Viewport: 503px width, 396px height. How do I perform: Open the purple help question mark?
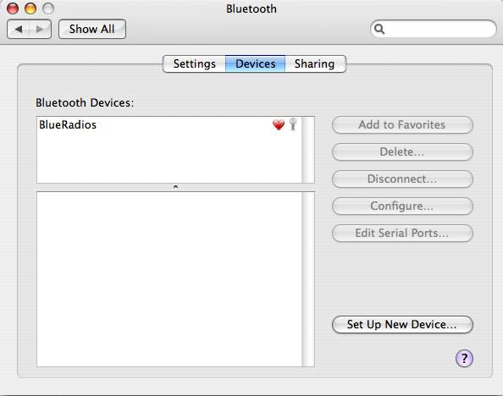coord(464,358)
